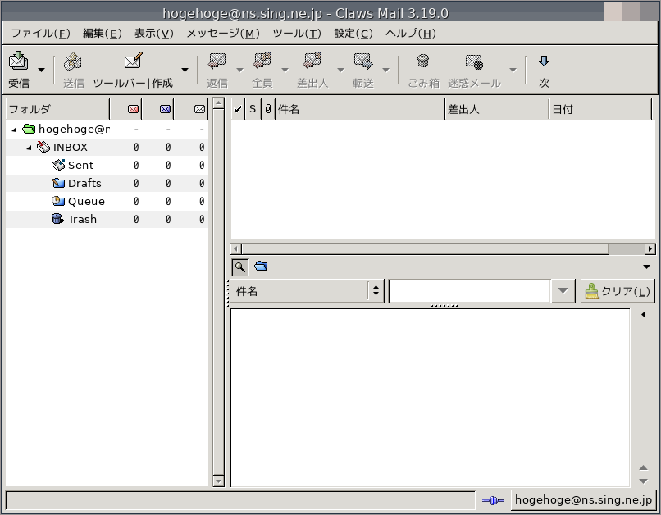Click the Next (次) arrow icon
The height and width of the screenshot is (515, 661).
(544, 62)
